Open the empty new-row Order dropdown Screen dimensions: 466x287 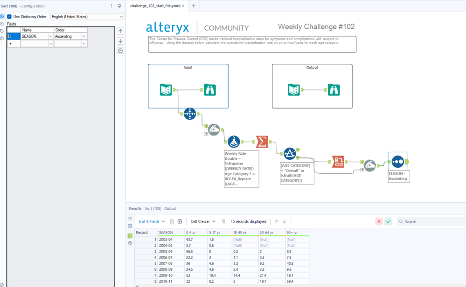pos(84,44)
